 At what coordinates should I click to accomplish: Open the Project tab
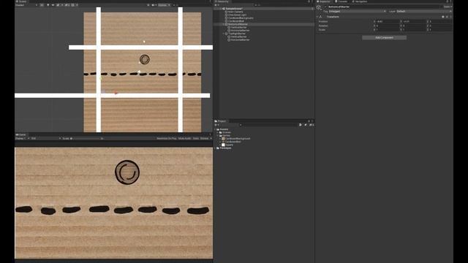click(220, 121)
